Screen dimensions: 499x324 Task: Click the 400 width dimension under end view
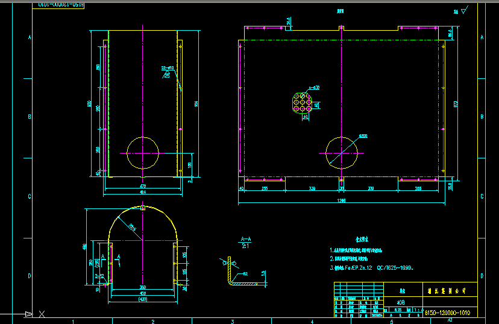(x=142, y=293)
